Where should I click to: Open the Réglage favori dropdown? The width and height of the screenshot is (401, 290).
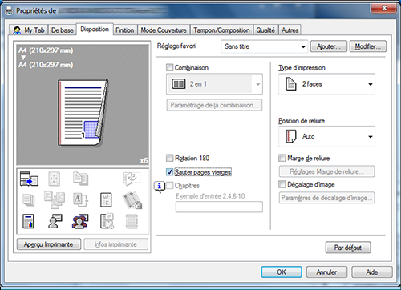pyautogui.click(x=265, y=46)
